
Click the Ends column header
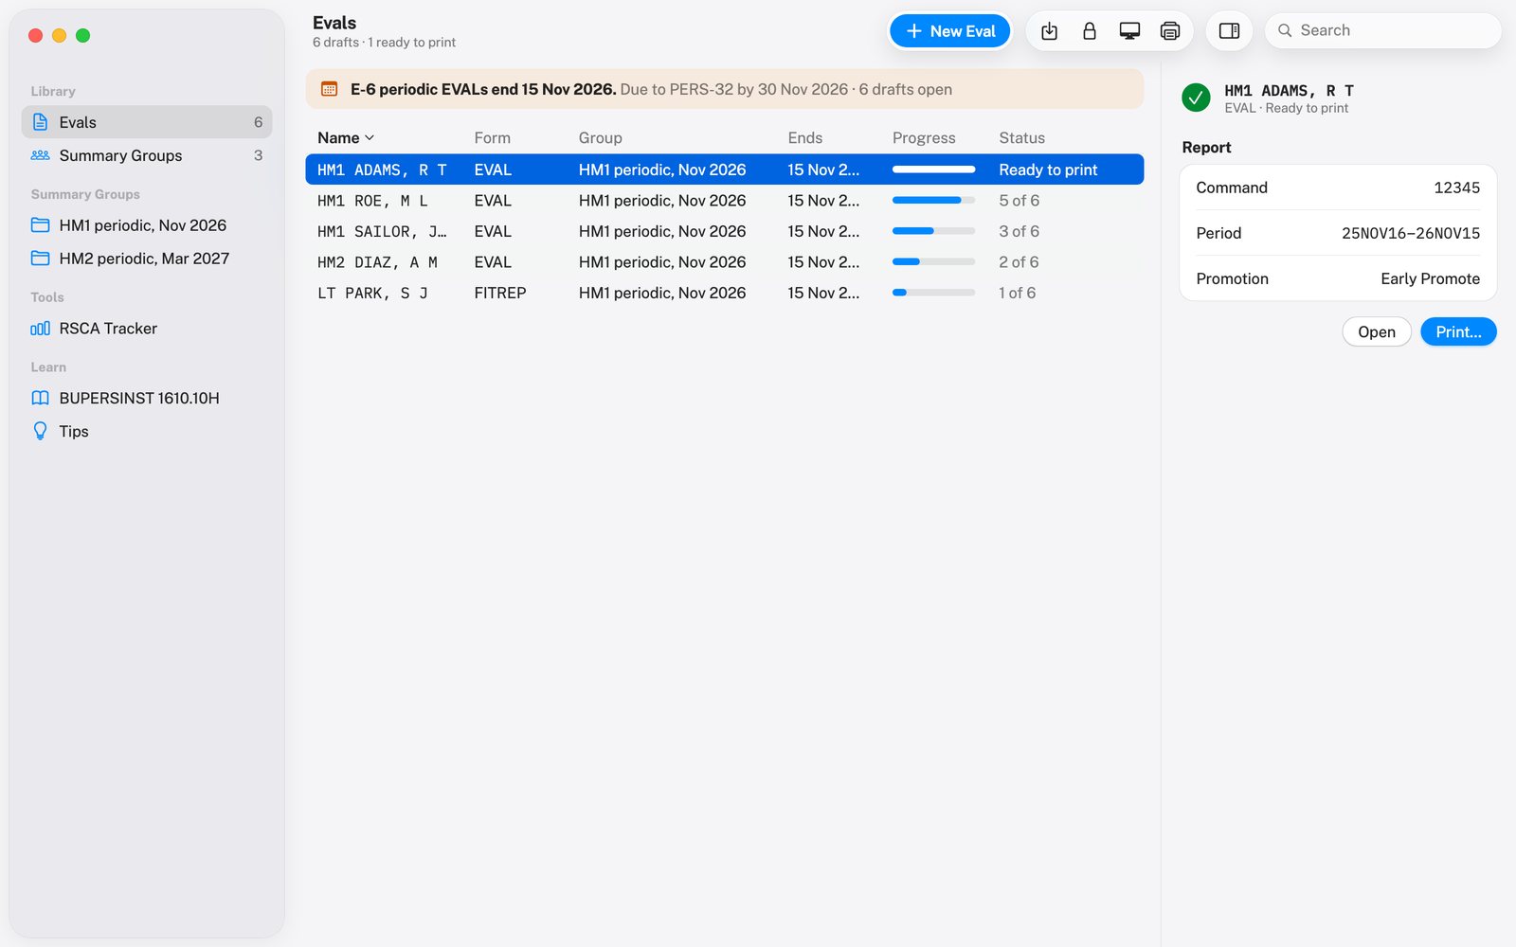(804, 138)
